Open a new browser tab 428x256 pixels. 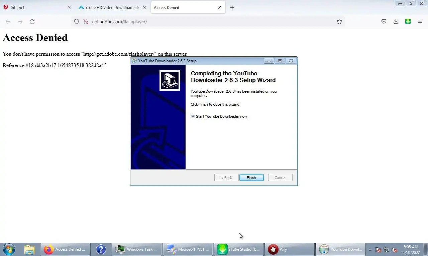pos(232,7)
